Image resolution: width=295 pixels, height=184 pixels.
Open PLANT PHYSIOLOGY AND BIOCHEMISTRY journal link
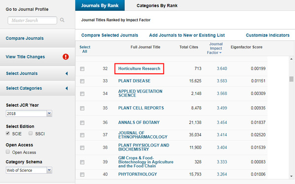pos(143,148)
